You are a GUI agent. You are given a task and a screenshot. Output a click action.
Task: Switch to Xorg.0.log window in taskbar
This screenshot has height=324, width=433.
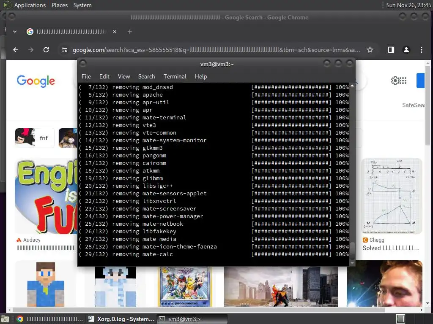(121, 319)
